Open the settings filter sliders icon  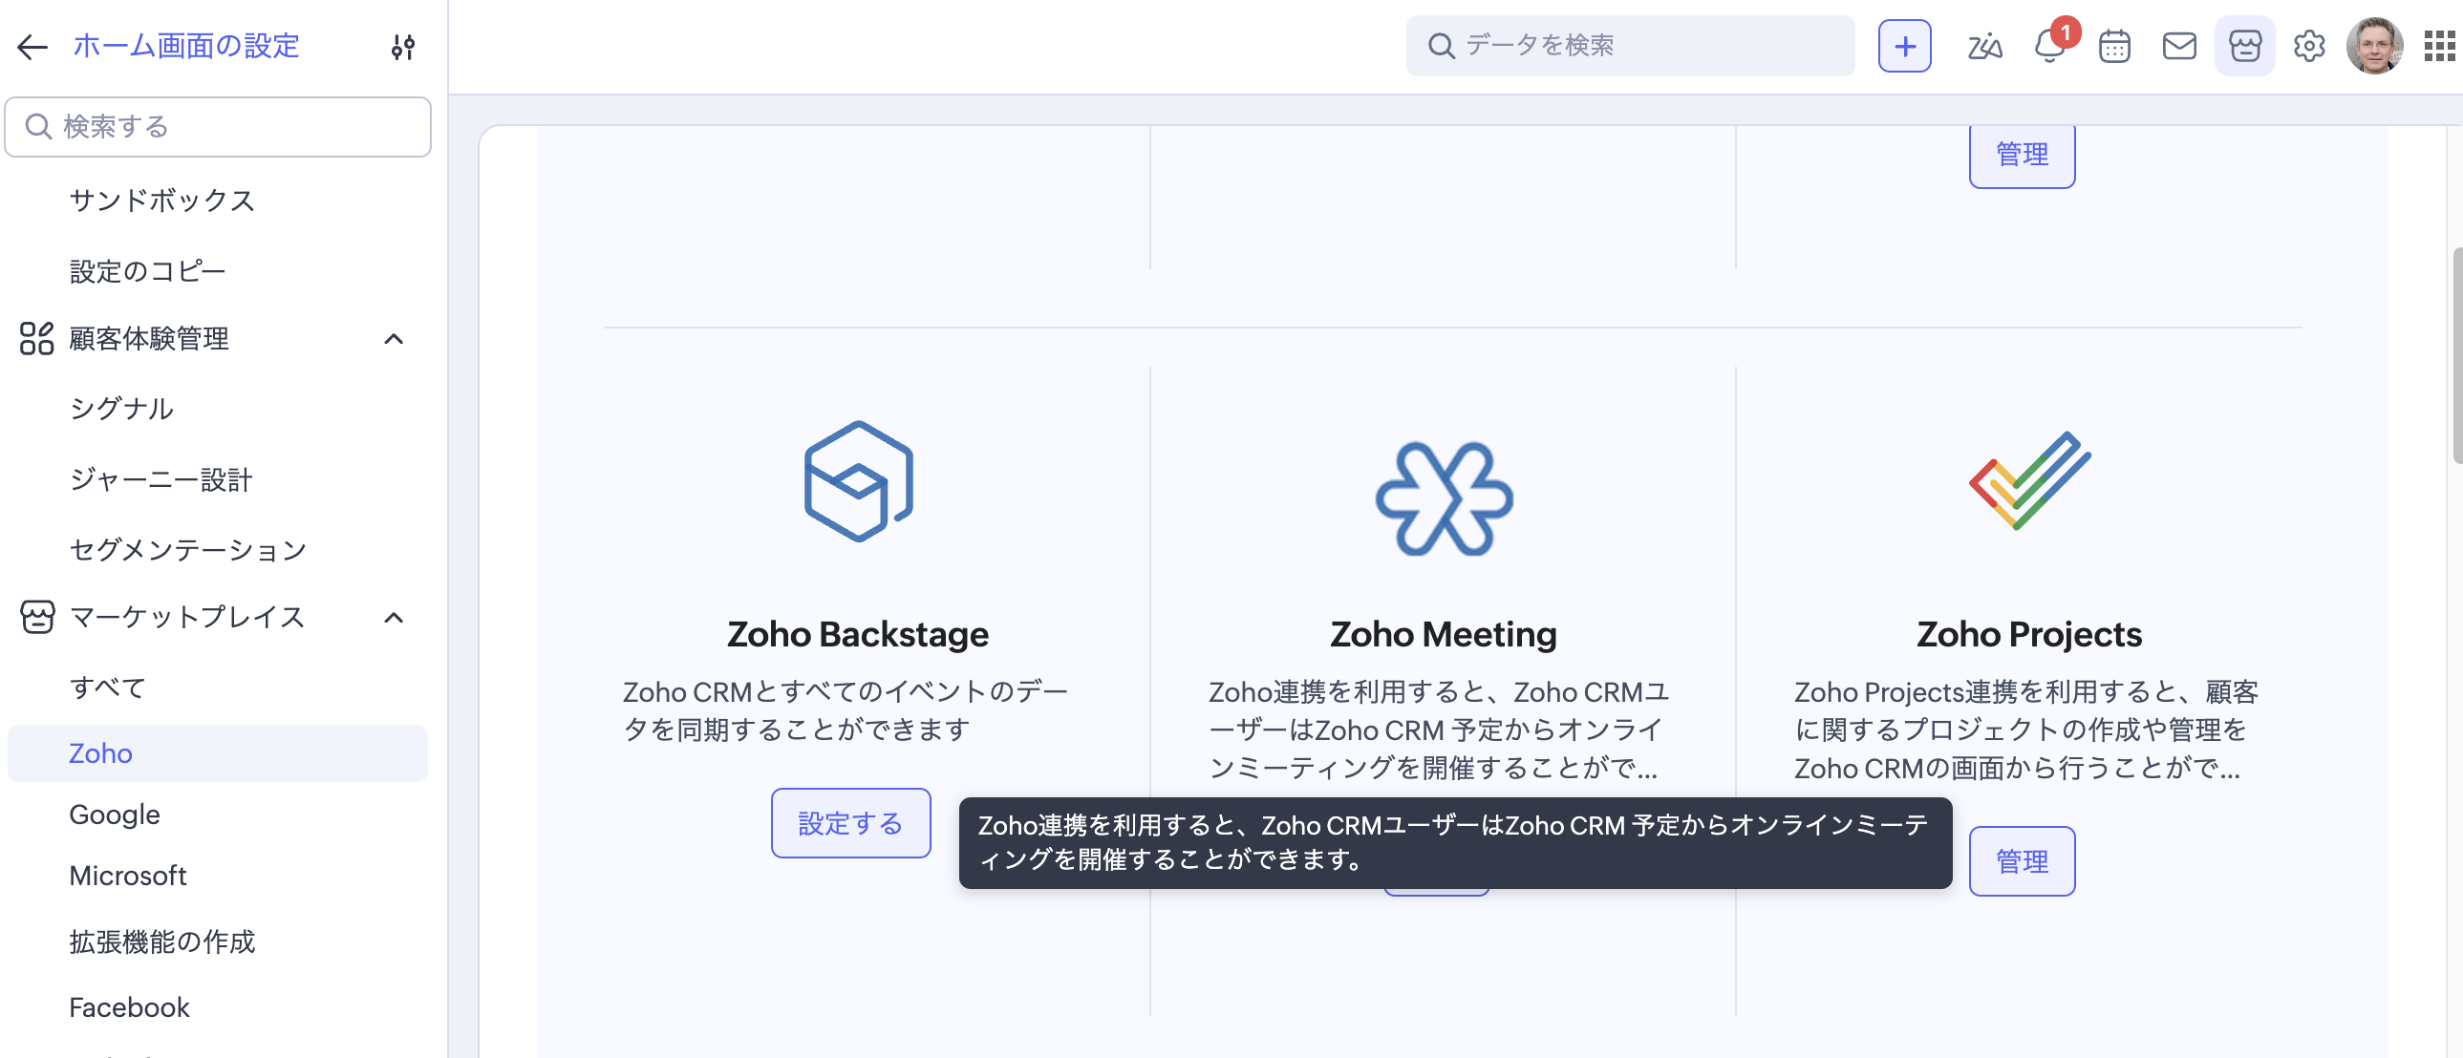tap(402, 46)
